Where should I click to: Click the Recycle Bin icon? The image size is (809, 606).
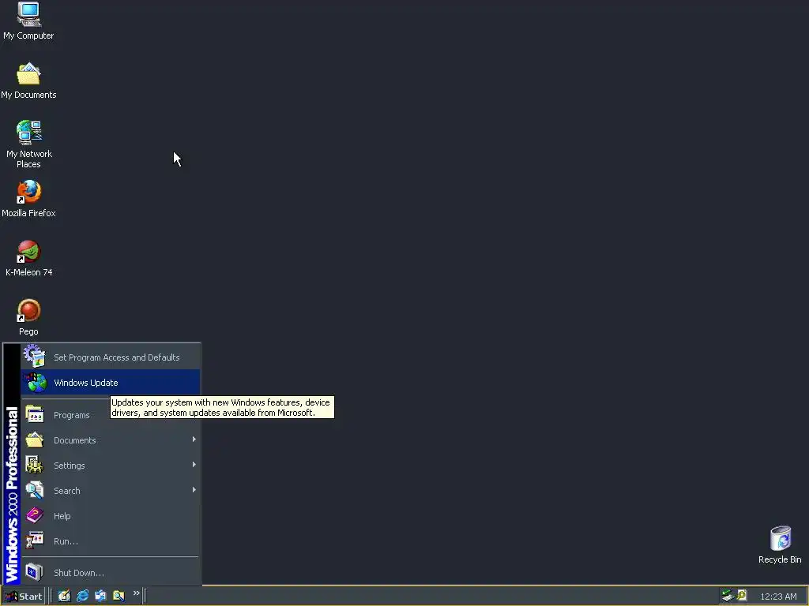(x=780, y=544)
